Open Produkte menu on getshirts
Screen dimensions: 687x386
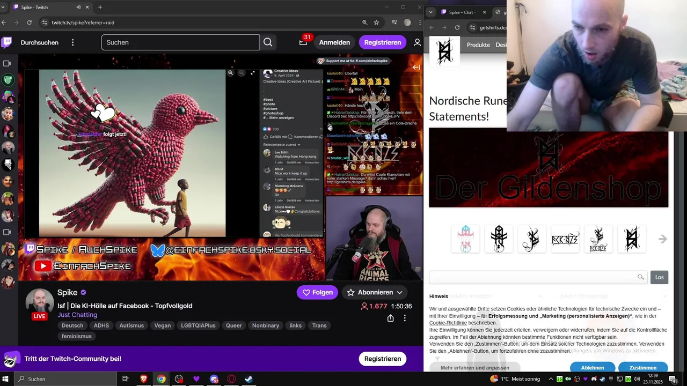pos(478,45)
